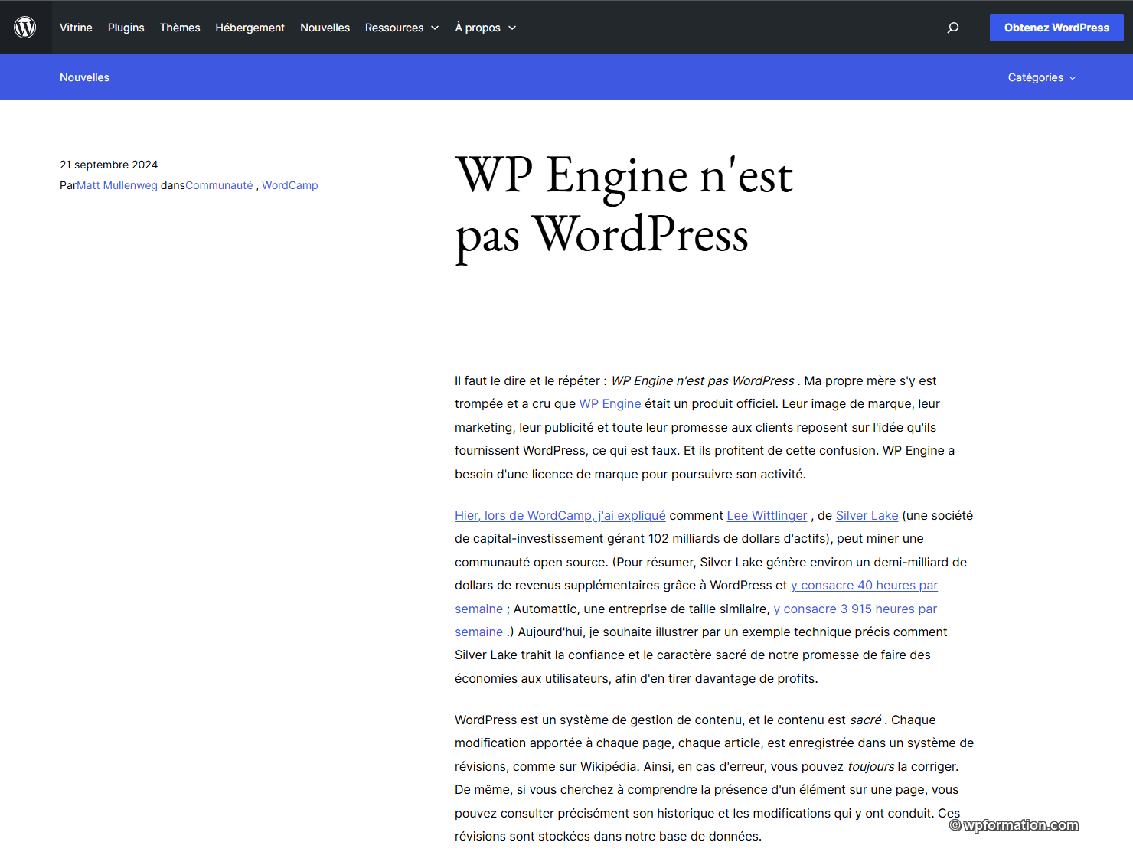
Task: Click the italic word 'sacré'
Action: [x=866, y=720]
